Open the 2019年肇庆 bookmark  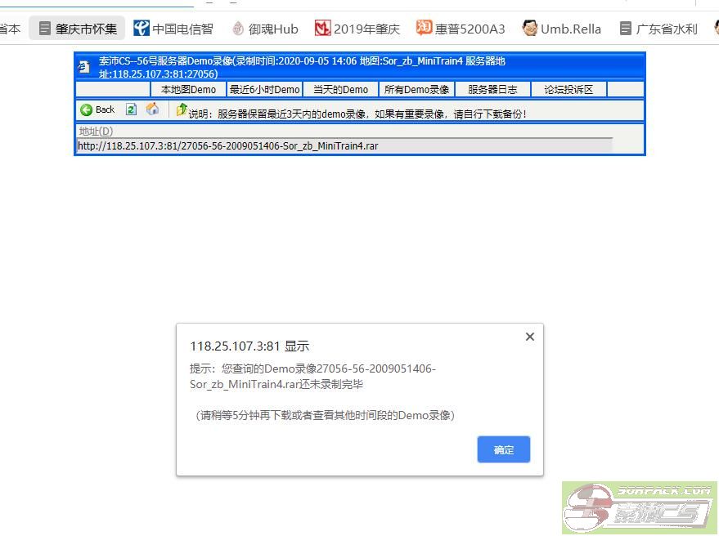pyautogui.click(x=357, y=29)
